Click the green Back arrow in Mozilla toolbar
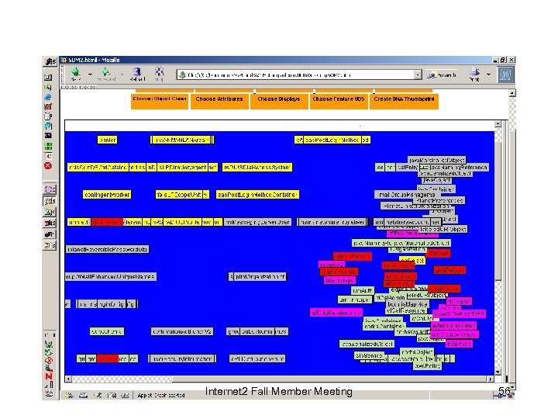The width and height of the screenshot is (558, 419). click(x=75, y=72)
